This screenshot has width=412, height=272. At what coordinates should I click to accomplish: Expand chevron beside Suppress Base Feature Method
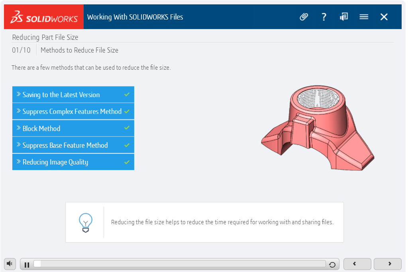coord(18,145)
